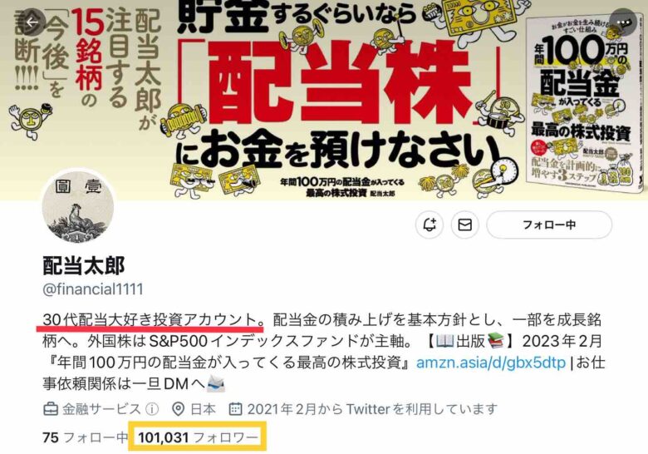Image resolution: width=648 pixels, height=454 pixels.
Task: Click the calendar joined-date icon
Action: pos(235,409)
